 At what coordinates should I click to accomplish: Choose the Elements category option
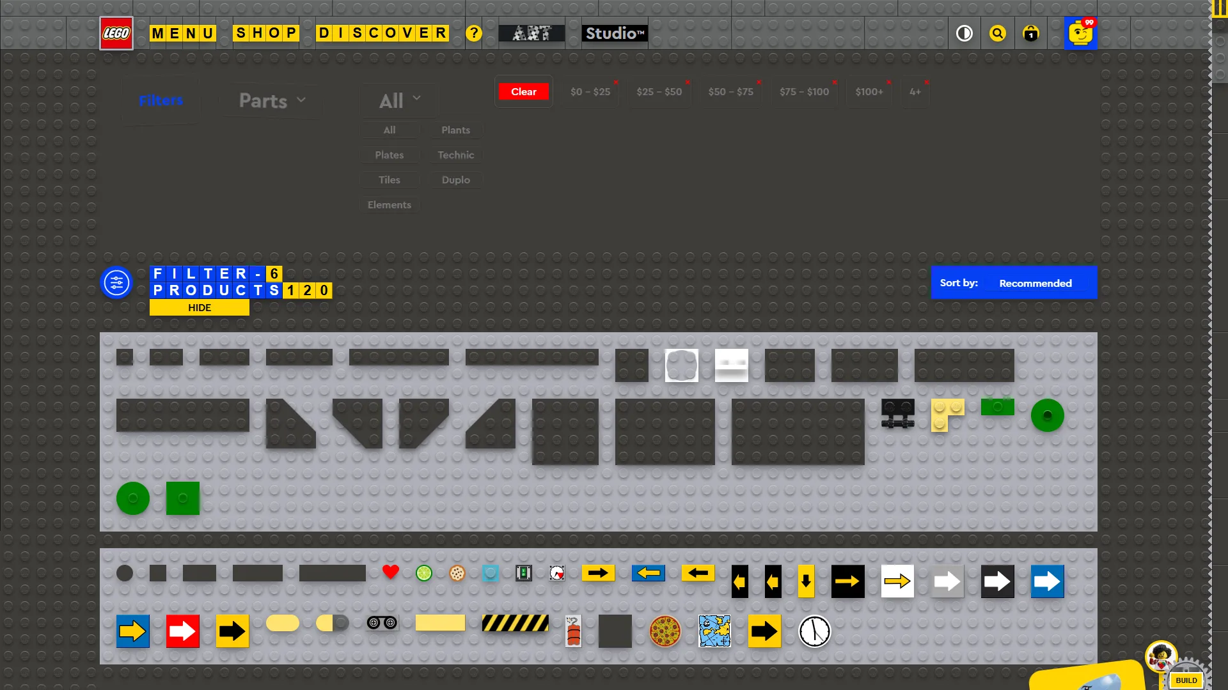[389, 204]
